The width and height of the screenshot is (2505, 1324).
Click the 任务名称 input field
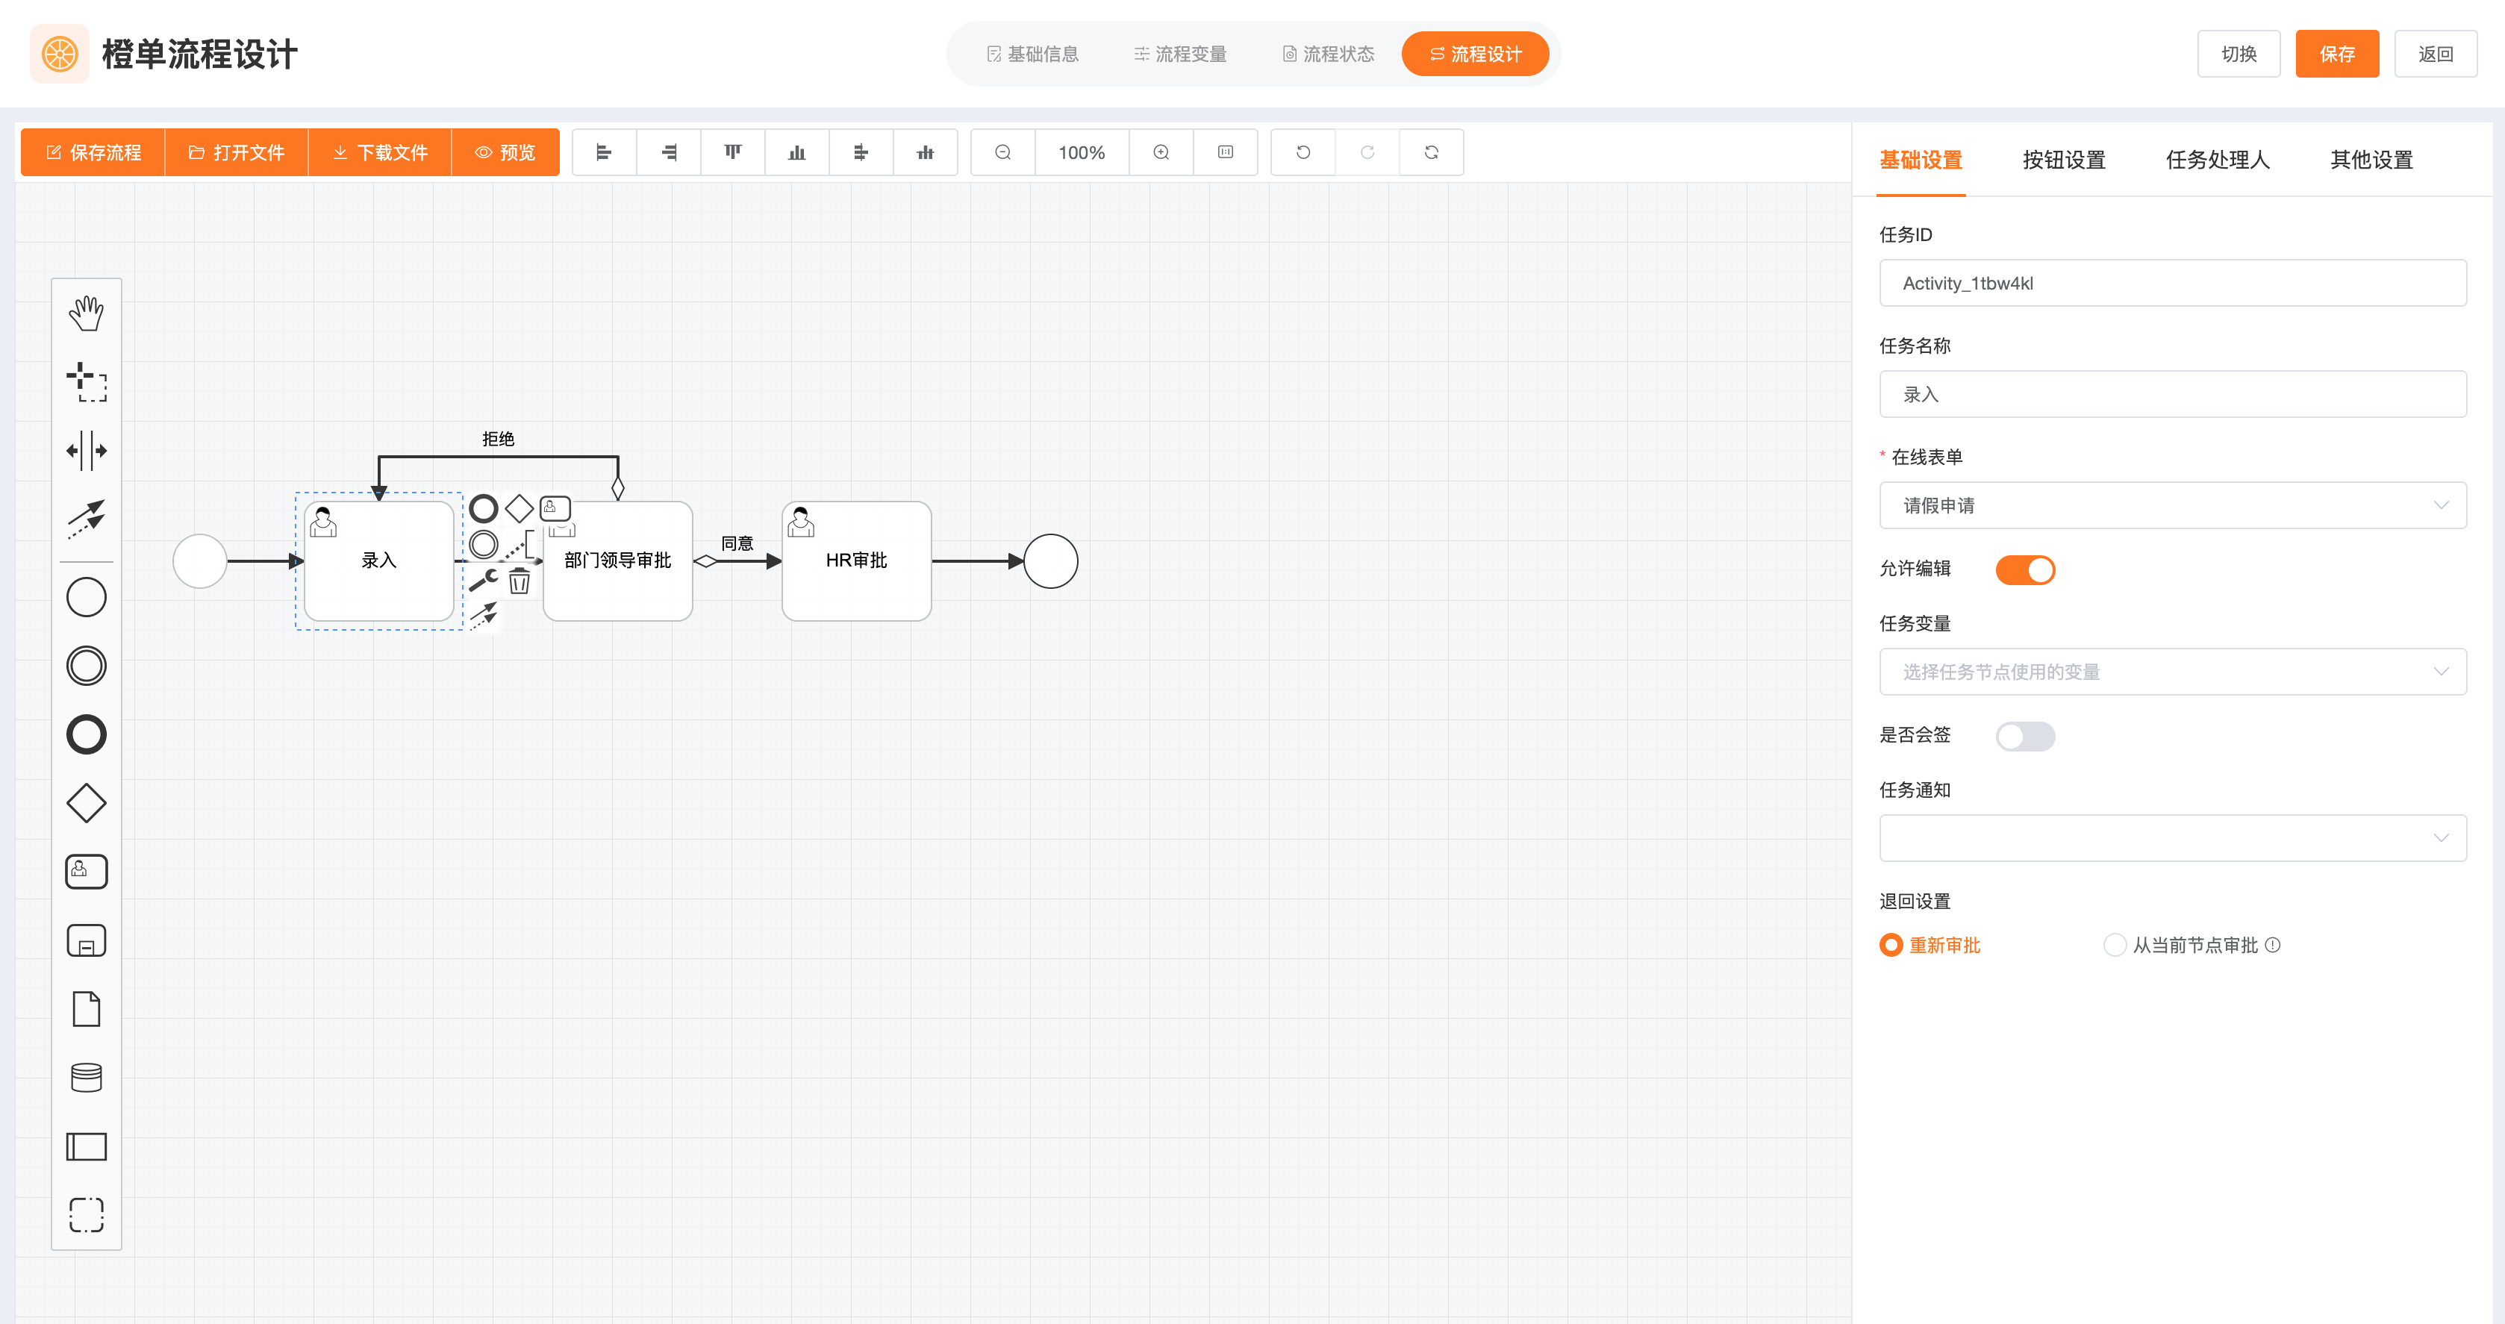[2171, 395]
